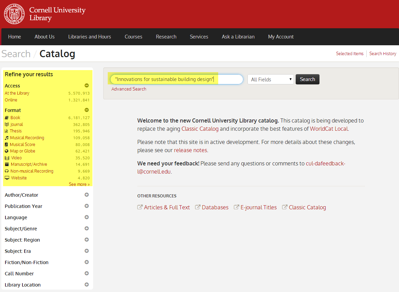The image size is (399, 292).
Task: Expand the Author/Creator facet
Action: (87, 195)
